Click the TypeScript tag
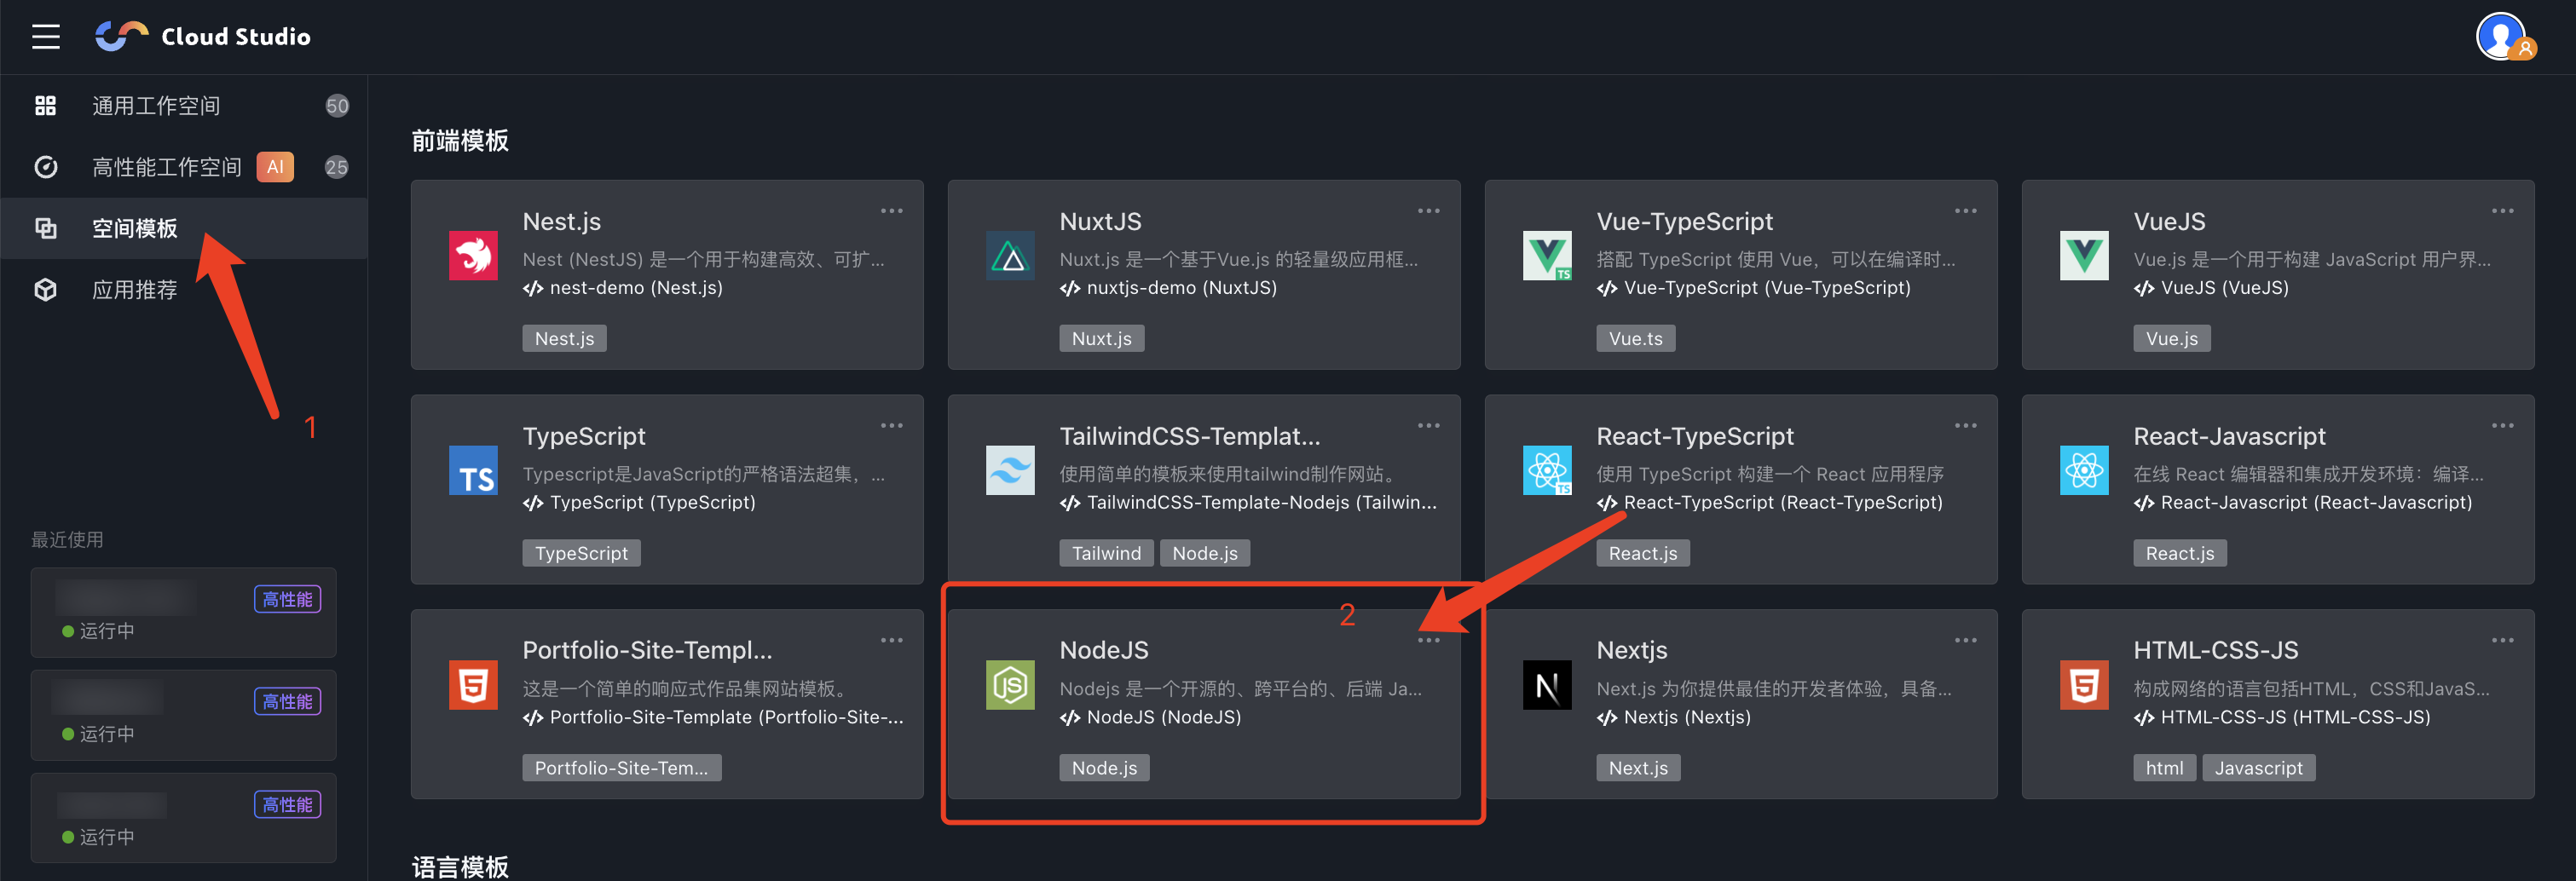The image size is (2576, 881). pyautogui.click(x=581, y=553)
